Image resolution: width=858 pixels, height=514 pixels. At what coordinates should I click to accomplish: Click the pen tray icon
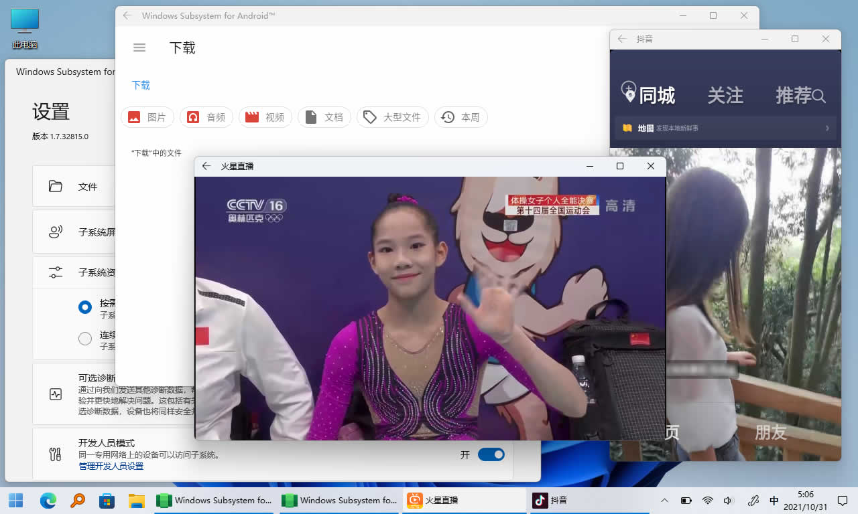click(753, 500)
